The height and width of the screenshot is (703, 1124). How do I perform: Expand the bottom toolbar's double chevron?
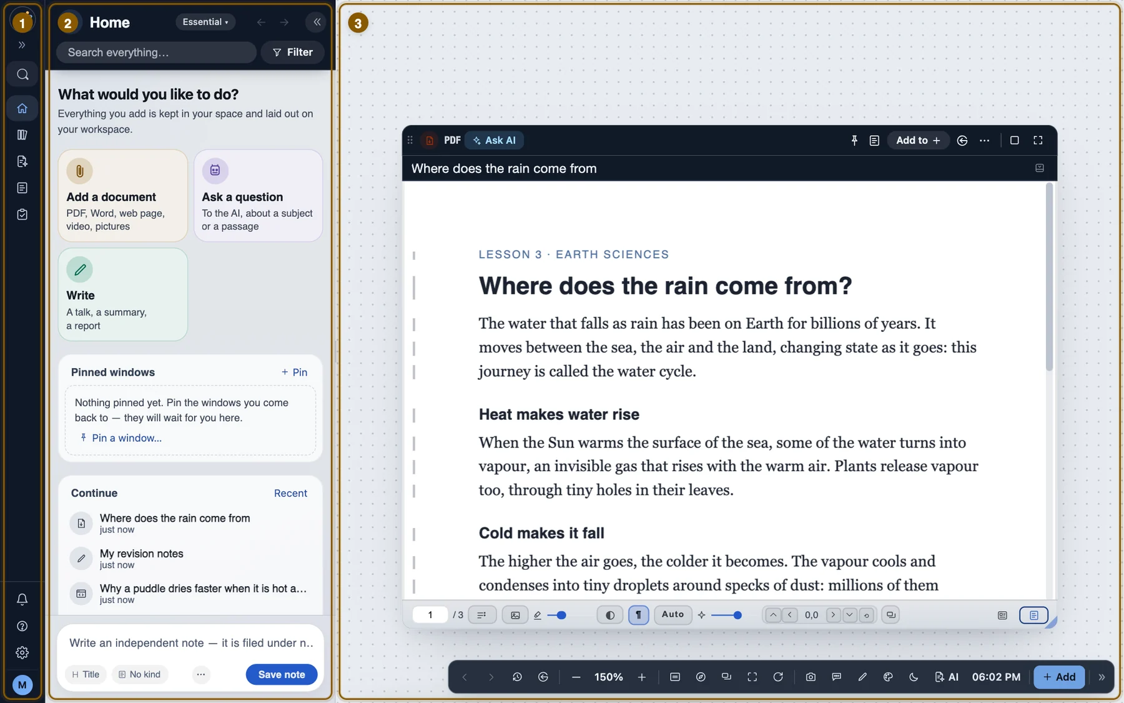click(1102, 677)
